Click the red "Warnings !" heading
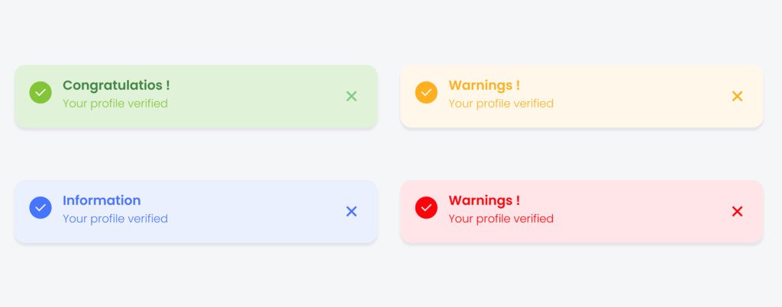Screen dimensions: 782x307 (484, 200)
